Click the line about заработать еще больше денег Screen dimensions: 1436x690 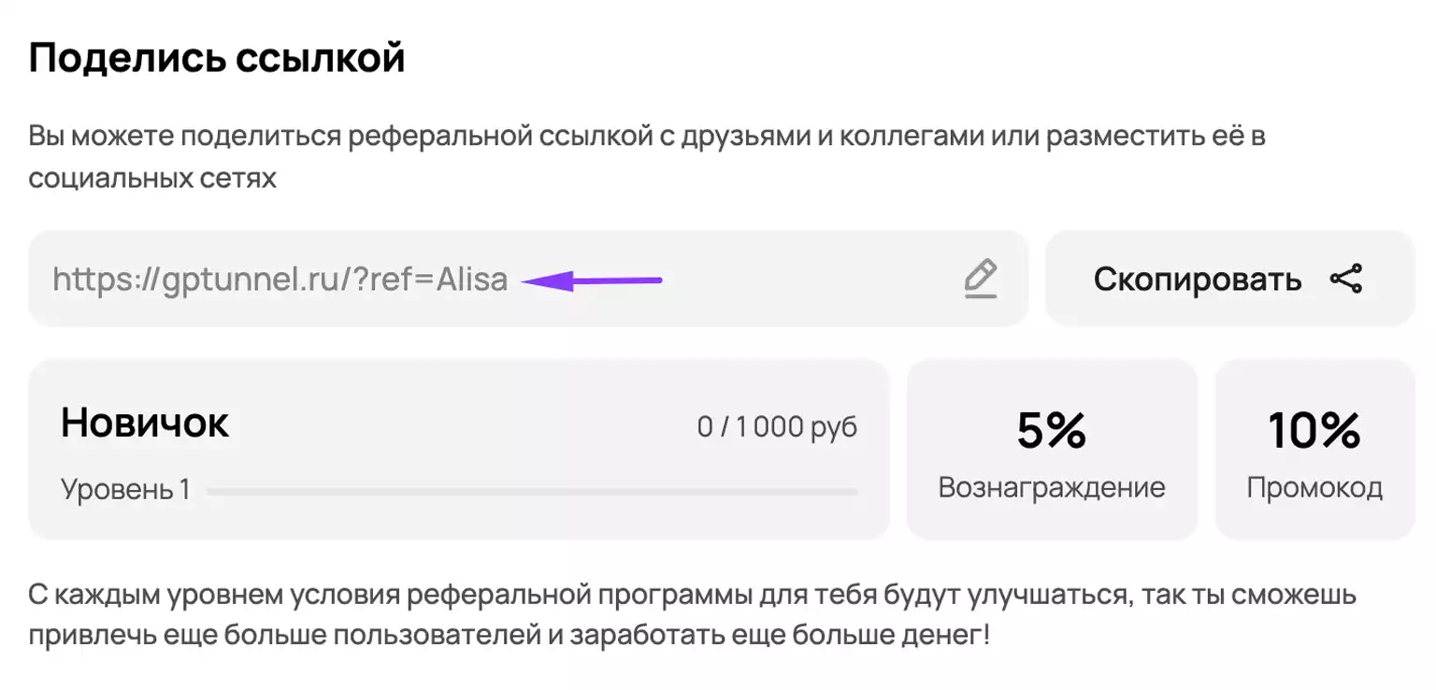click(x=510, y=636)
